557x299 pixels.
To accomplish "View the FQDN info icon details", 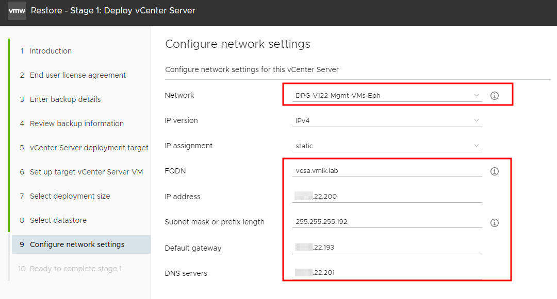I will [494, 171].
